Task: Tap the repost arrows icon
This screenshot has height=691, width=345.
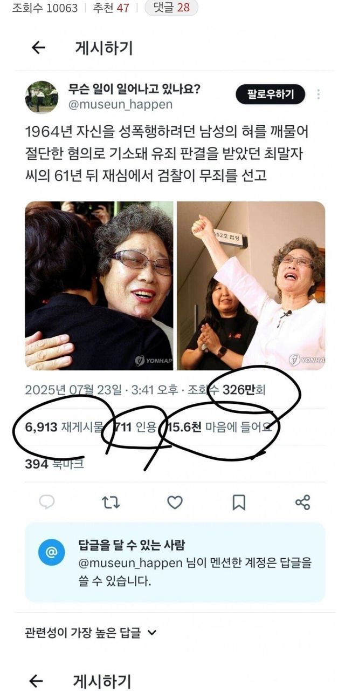Action: click(111, 503)
